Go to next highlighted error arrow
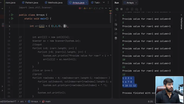 click(x=110, y=8)
